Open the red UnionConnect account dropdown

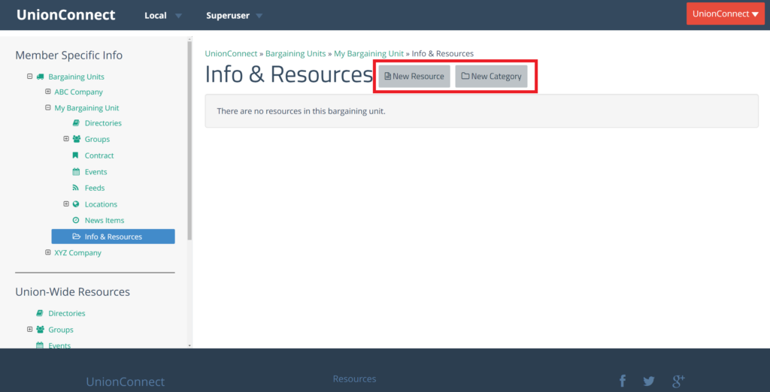726,14
